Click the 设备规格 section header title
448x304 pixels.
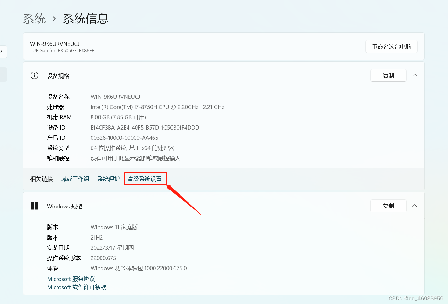point(58,76)
